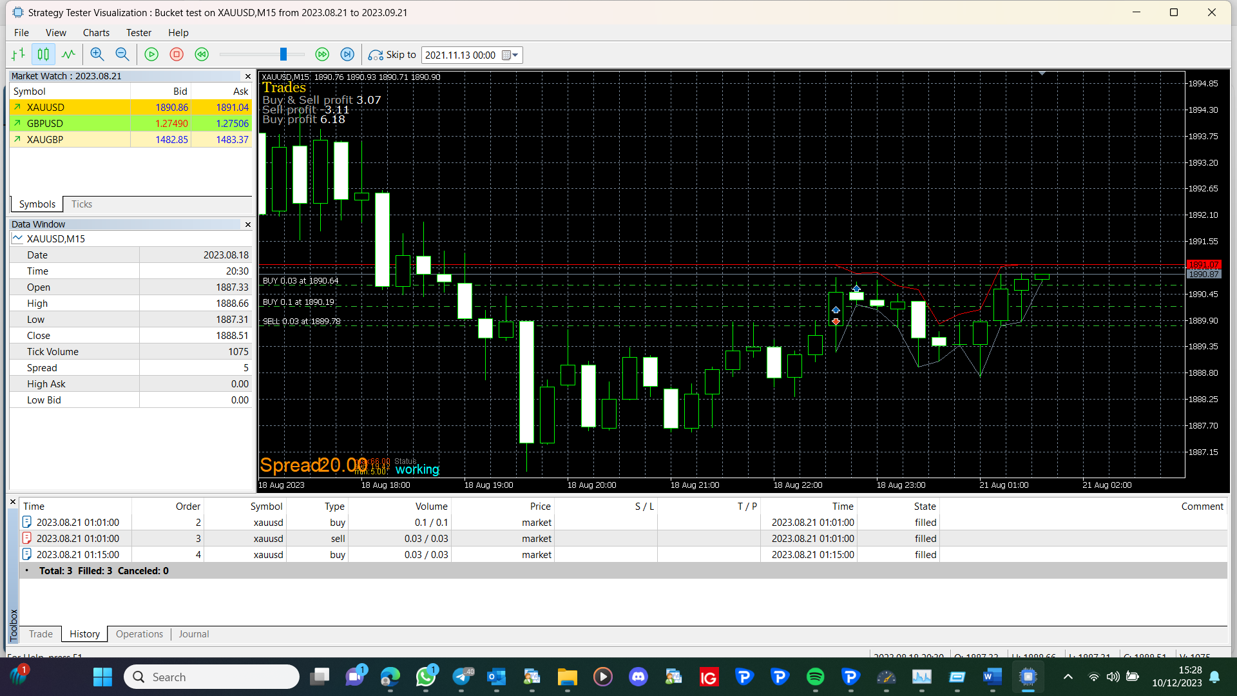Switch to the Symbols tab
This screenshot has height=696, width=1237.
pyautogui.click(x=37, y=204)
